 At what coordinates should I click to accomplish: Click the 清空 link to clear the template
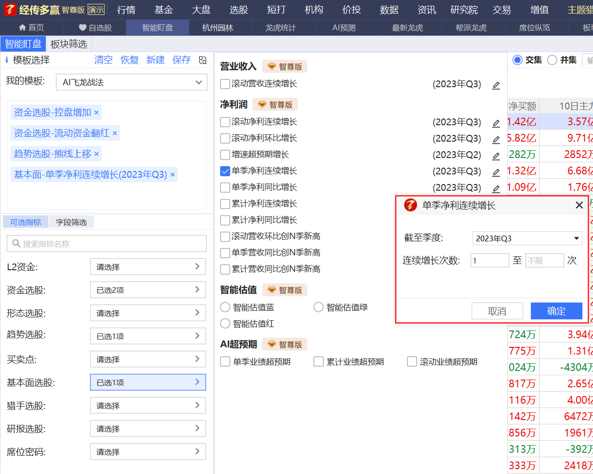pos(104,60)
